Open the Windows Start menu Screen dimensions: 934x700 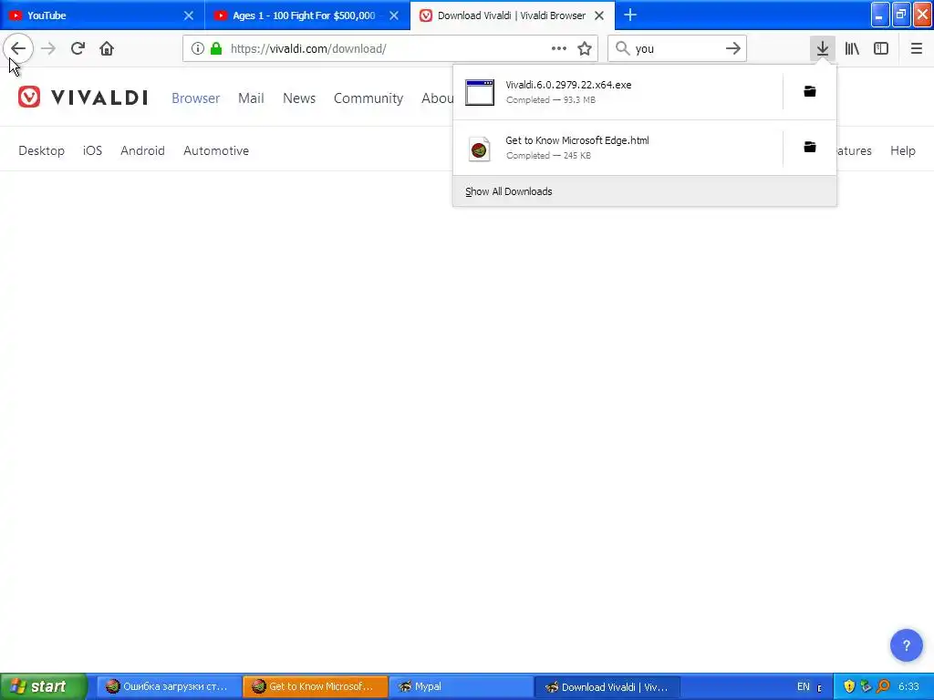[x=44, y=686]
